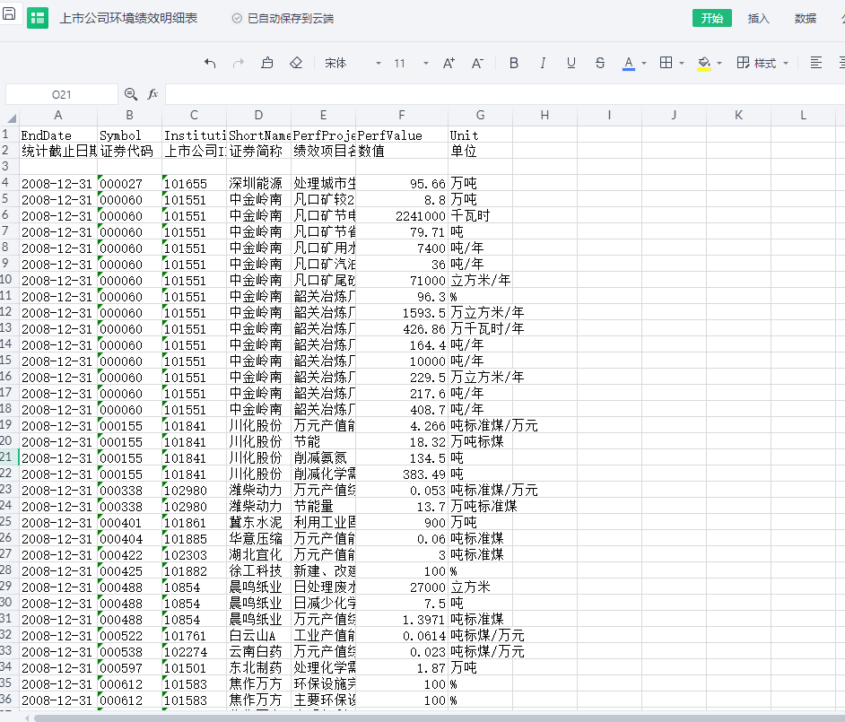Image resolution: width=845 pixels, height=722 pixels.
Task: Switch to the 数据 tab
Action: pyautogui.click(x=806, y=18)
